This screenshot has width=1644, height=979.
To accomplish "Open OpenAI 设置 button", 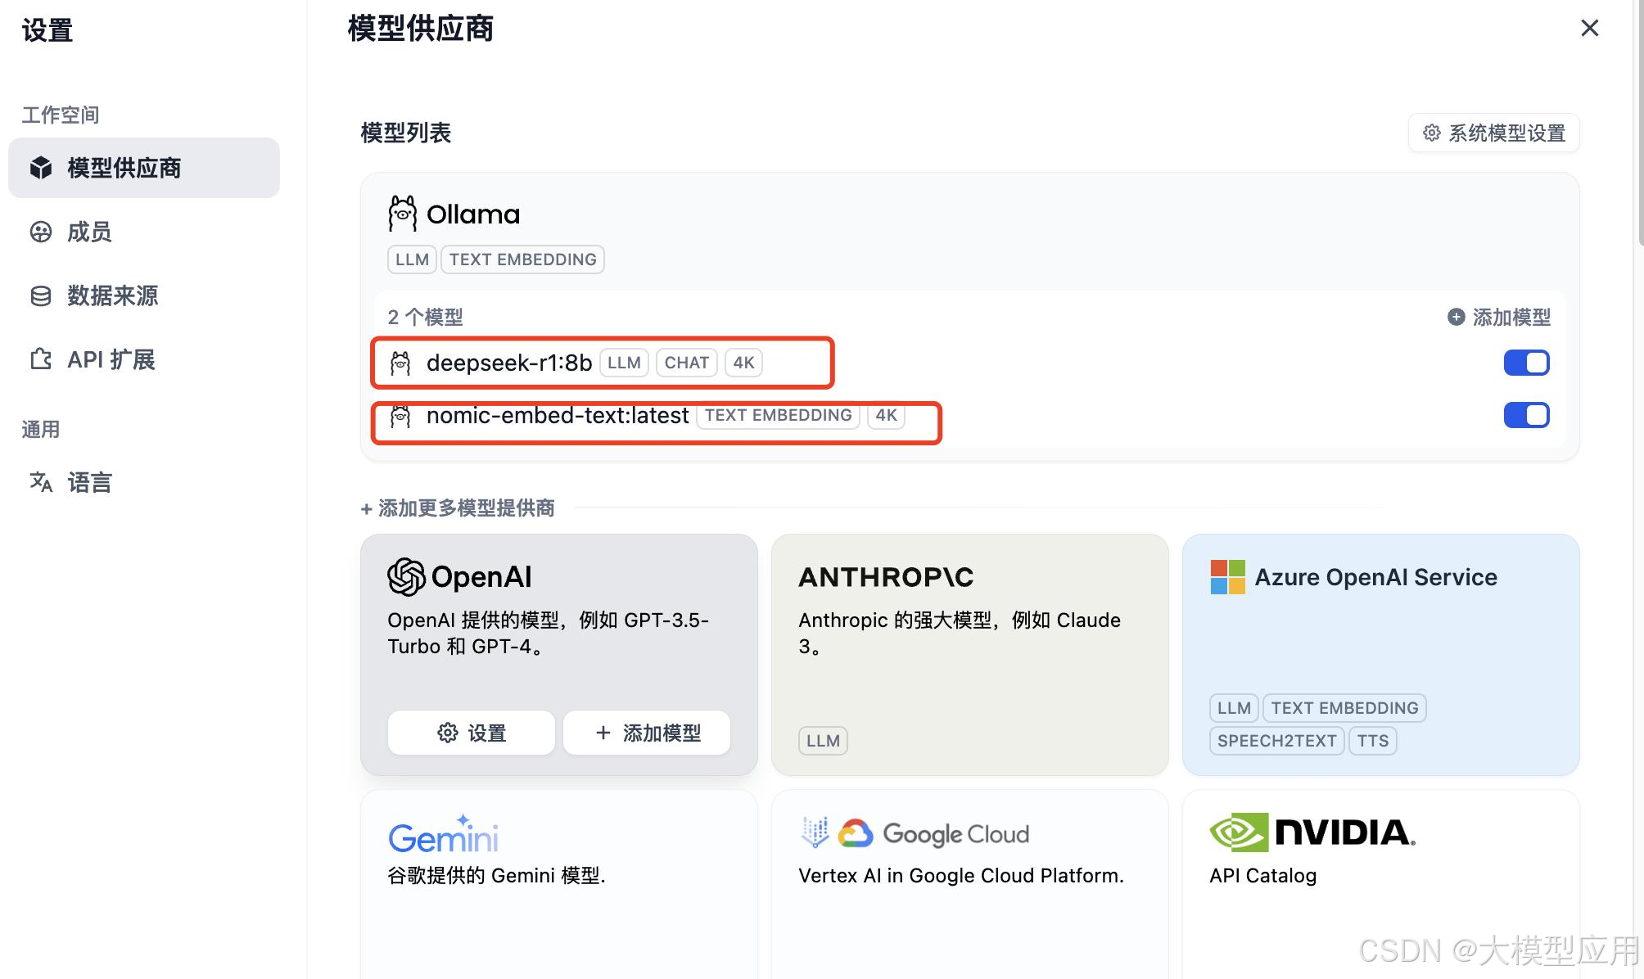I will click(x=472, y=733).
